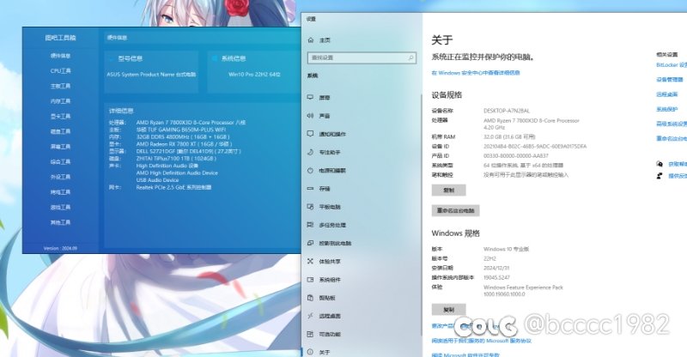Click the Realtek PCIe 2.5 GbE network line
This screenshot has height=357, width=687.
click(173, 187)
